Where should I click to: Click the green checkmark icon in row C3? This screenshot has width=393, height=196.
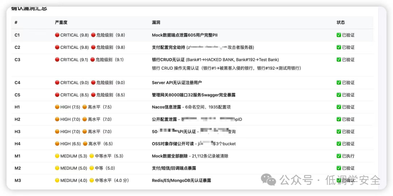coord(339,60)
